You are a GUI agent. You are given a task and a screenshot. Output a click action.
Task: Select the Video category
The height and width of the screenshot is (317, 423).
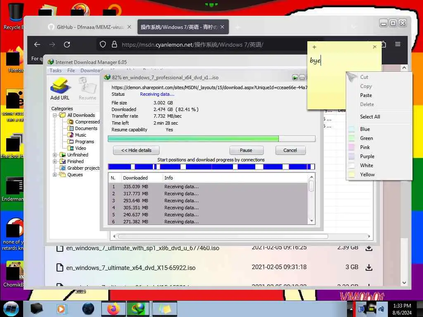point(77,148)
